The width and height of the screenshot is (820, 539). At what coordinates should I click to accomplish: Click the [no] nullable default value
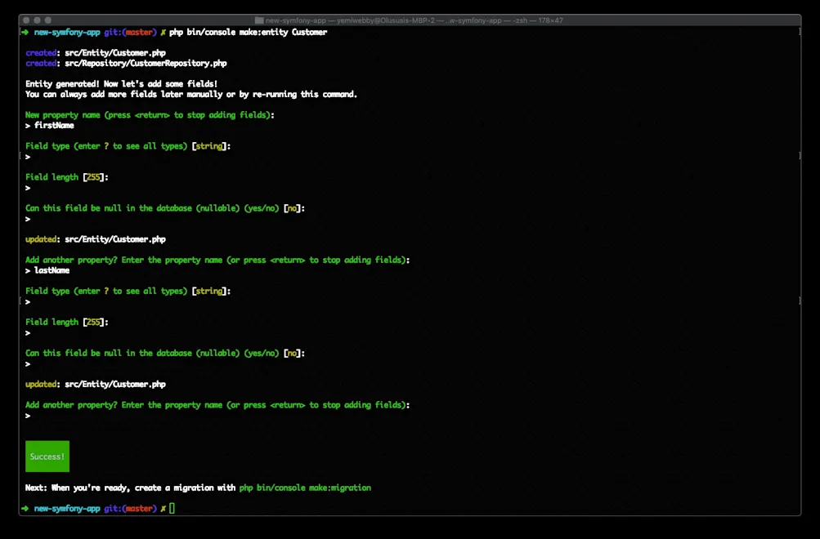pos(295,207)
